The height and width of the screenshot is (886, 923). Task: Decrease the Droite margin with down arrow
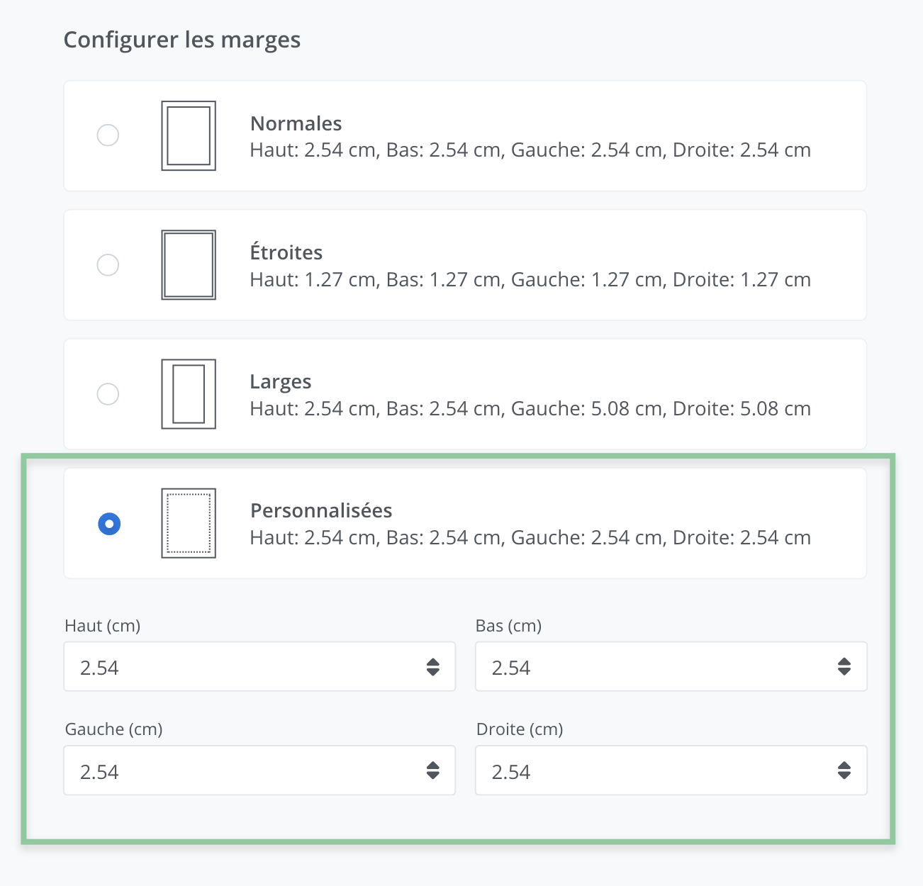pyautogui.click(x=844, y=775)
